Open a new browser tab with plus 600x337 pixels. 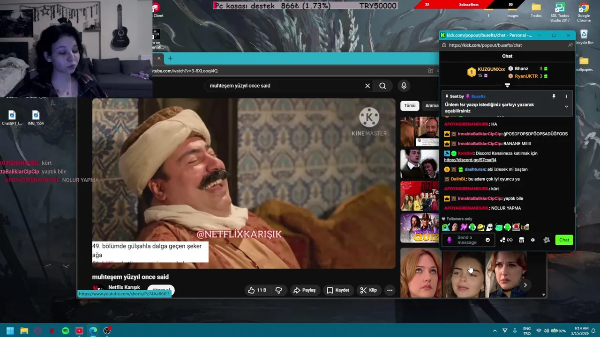[x=170, y=59]
